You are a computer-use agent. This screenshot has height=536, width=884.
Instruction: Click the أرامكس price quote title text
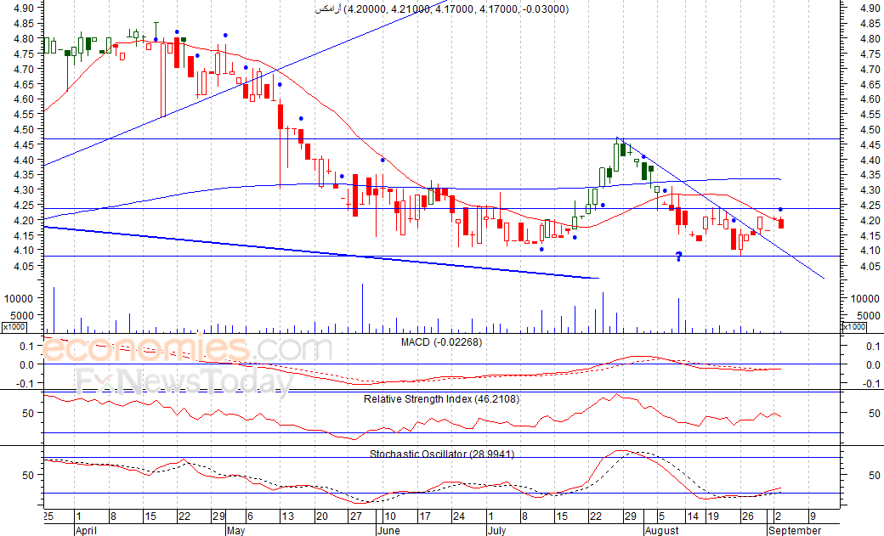click(441, 9)
